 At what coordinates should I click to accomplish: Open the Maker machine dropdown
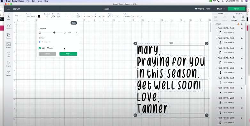[221, 9]
